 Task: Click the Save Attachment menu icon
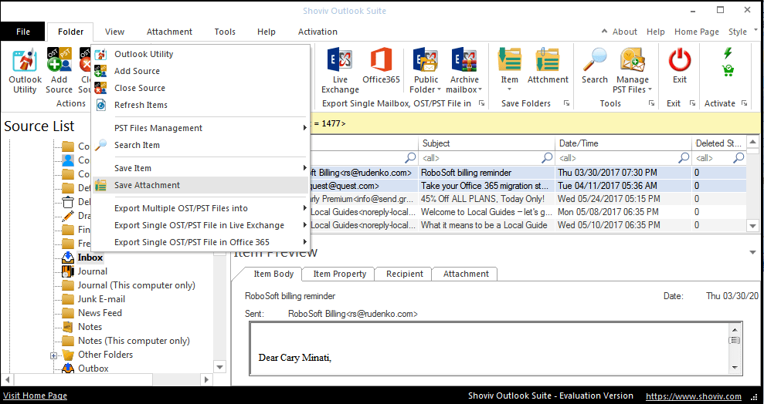coord(101,185)
